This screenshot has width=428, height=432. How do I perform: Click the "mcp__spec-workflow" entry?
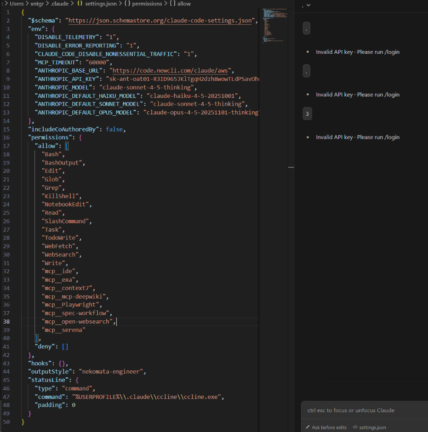tap(75, 313)
